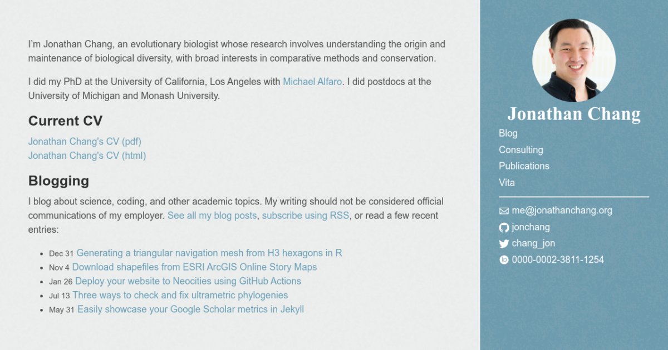Open the Neocities GitHub Actions deployment post
The image size is (668, 350).
[187, 281]
